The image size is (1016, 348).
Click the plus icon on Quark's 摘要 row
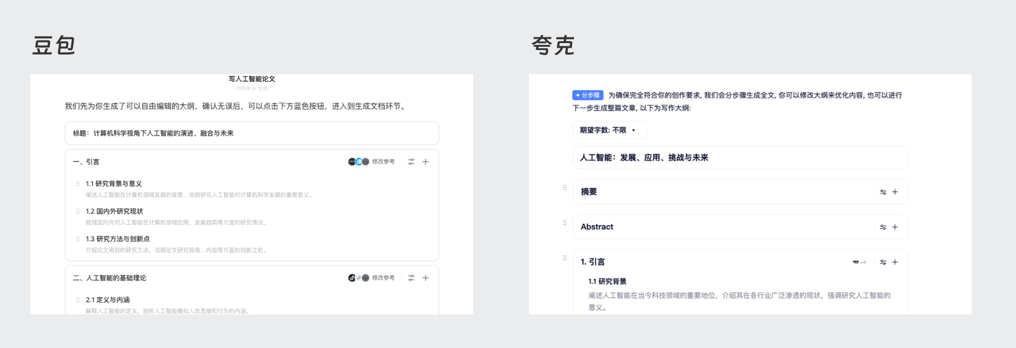(x=895, y=192)
